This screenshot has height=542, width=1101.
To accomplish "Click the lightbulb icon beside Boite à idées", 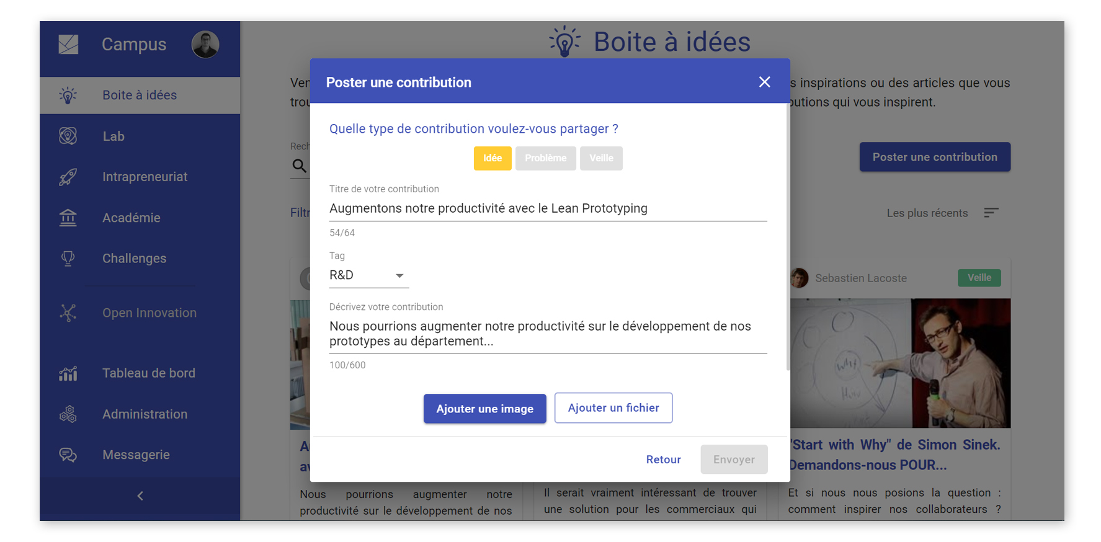I will click(x=68, y=95).
